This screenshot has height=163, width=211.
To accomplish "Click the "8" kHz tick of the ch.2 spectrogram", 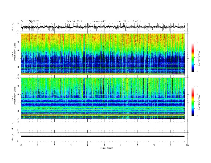I will tap(19, 86).
